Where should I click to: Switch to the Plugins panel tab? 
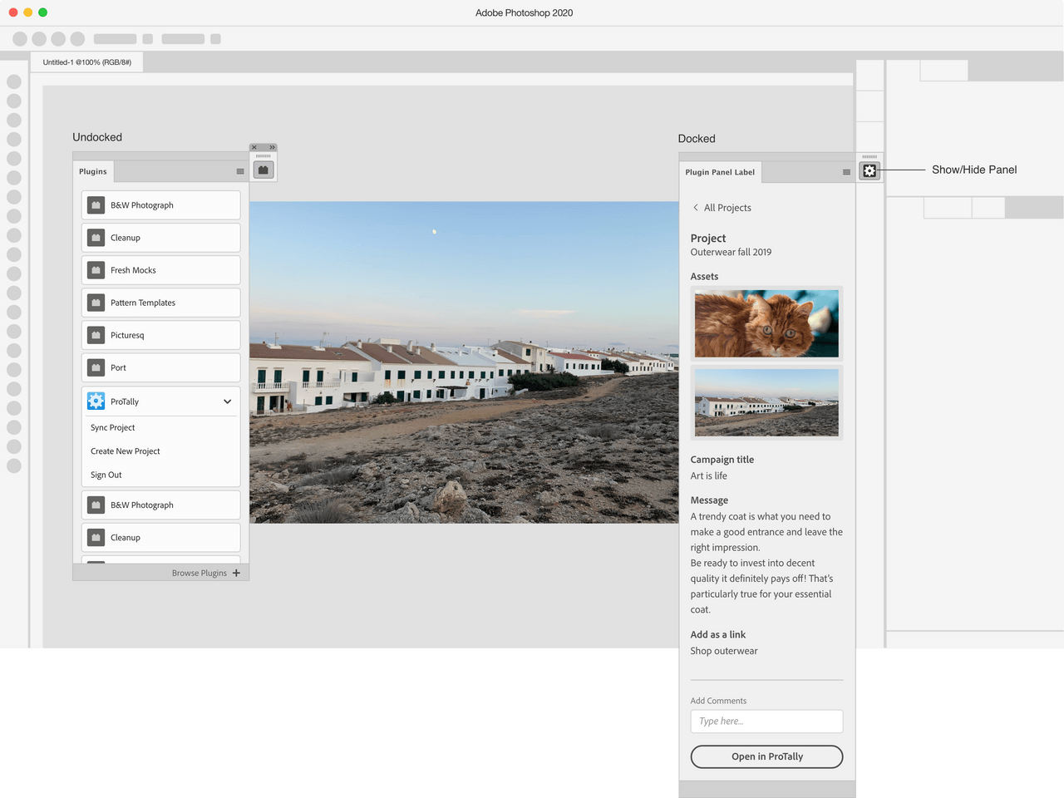tap(92, 171)
